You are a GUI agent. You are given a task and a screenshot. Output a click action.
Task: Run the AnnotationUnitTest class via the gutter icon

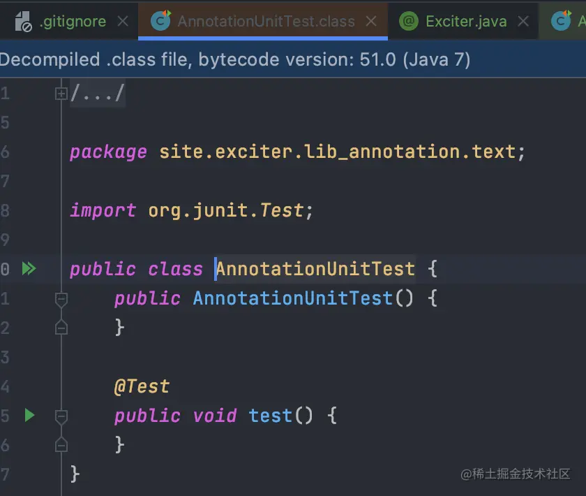pos(29,269)
